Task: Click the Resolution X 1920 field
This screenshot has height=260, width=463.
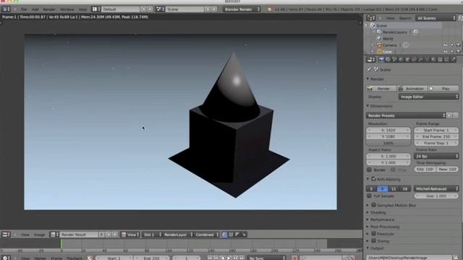Action: (388, 130)
